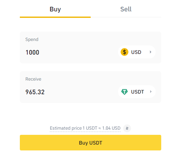Switch to the Sell tab

[126, 9]
